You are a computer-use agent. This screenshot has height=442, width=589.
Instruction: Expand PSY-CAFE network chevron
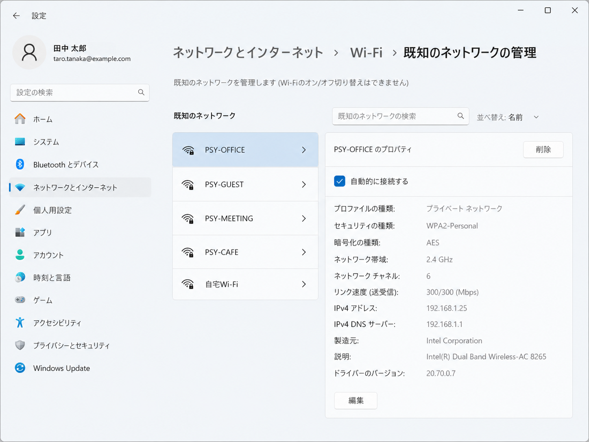(x=304, y=252)
